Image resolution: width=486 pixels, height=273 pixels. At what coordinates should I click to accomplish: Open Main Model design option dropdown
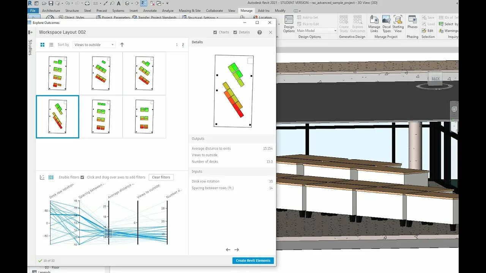pyautogui.click(x=316, y=31)
